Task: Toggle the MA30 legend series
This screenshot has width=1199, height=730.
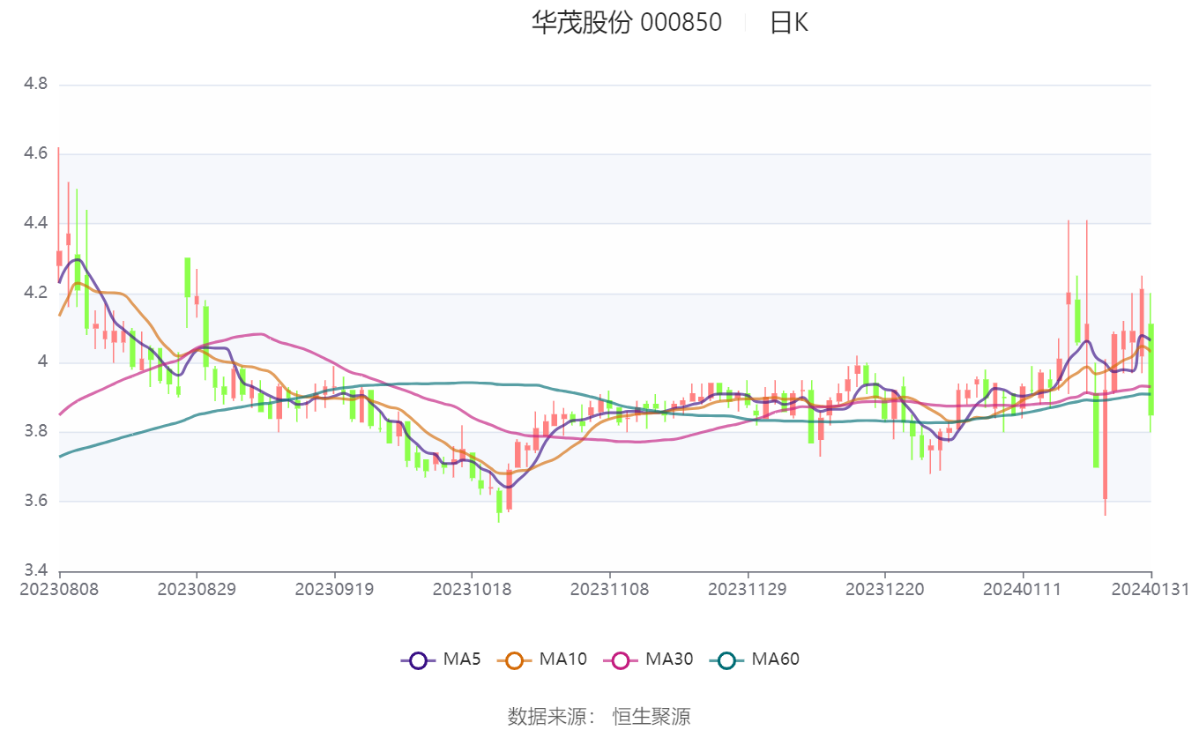Action: 648,659
